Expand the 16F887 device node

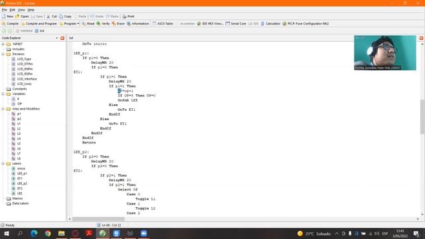click(3, 44)
